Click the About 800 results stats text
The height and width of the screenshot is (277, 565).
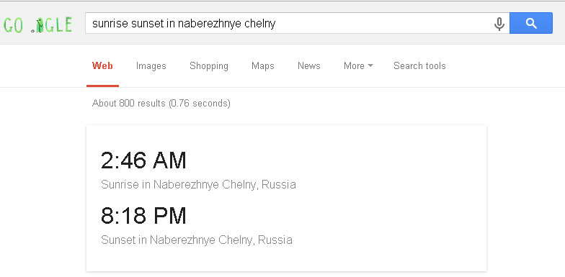tap(161, 104)
